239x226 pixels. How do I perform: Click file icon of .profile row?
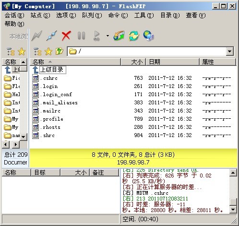point(36,119)
